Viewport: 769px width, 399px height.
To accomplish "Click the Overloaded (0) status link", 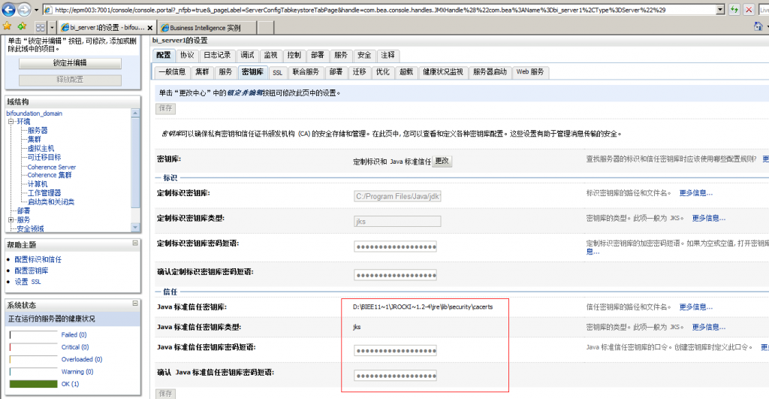I will pos(82,359).
